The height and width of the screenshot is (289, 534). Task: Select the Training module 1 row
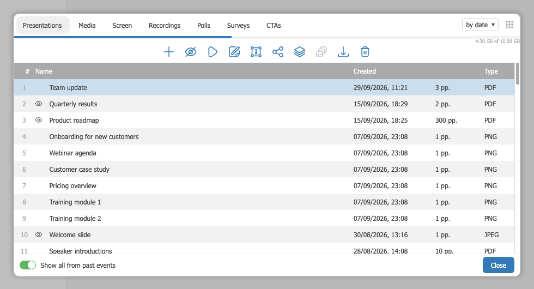click(x=264, y=202)
